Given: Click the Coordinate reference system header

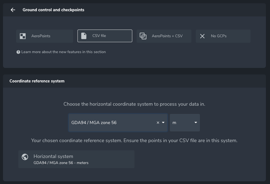Looking at the screenshot, I should click(x=37, y=81).
